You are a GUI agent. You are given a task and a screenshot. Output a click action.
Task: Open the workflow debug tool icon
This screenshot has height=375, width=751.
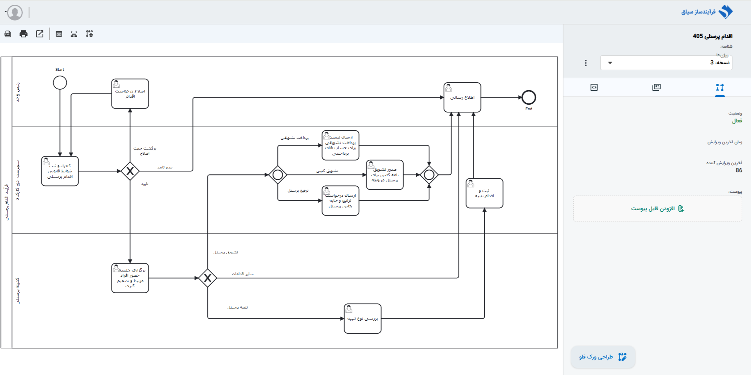(89, 34)
